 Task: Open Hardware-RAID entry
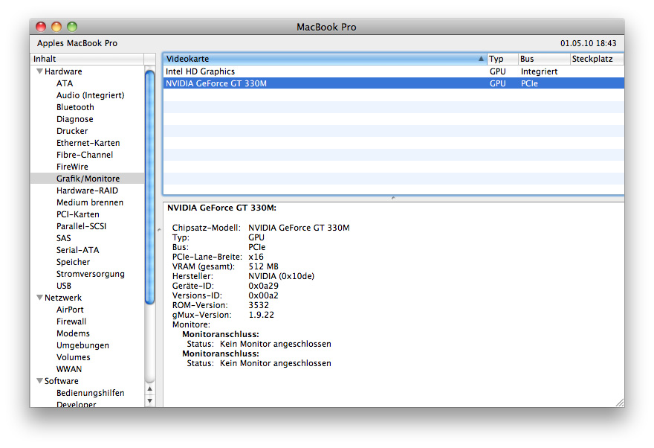(87, 191)
